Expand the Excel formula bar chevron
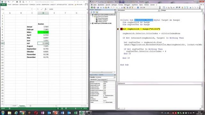 click(87, 9)
